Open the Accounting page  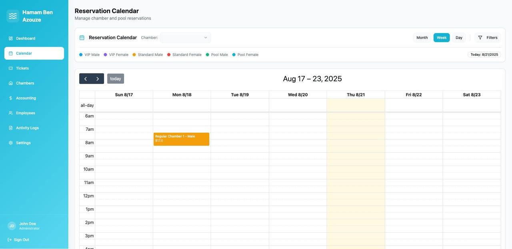tap(34, 98)
